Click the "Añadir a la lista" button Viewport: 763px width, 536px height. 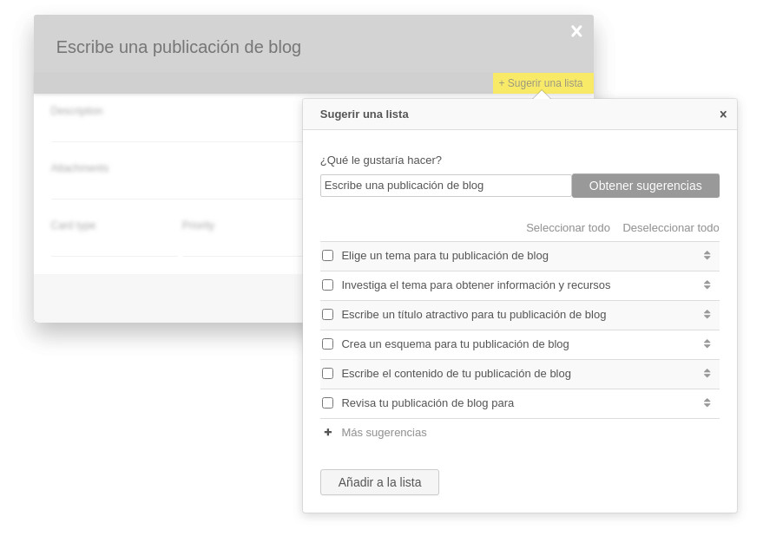tap(379, 482)
